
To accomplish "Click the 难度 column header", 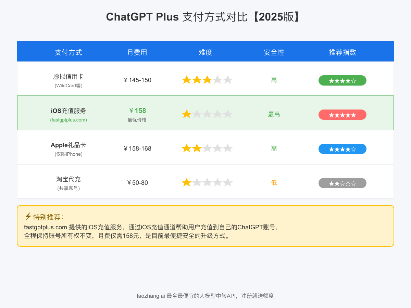I will tap(205, 52).
